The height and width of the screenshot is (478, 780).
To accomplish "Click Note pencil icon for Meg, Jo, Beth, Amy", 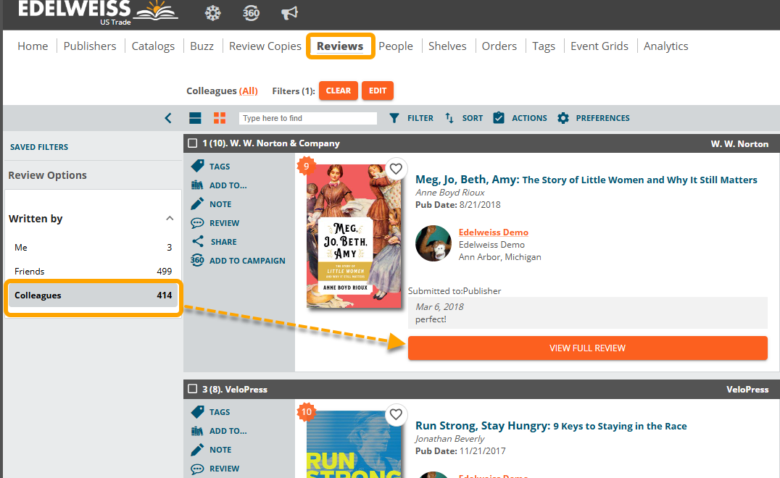I will [197, 204].
